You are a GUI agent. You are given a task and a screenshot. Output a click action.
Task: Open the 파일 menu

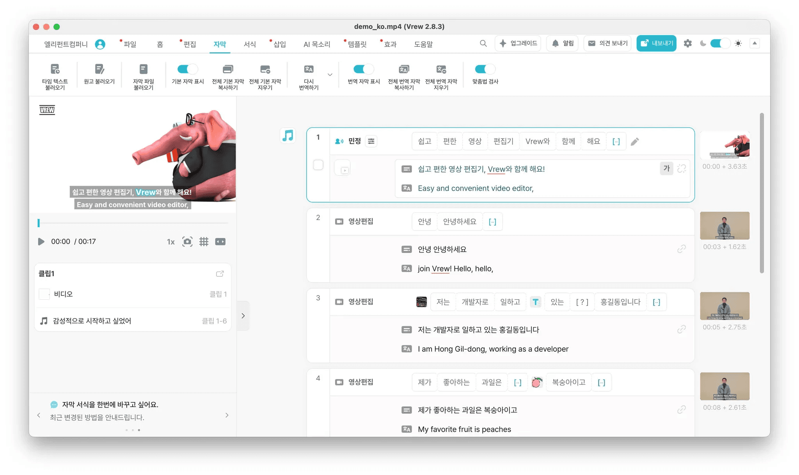click(130, 44)
